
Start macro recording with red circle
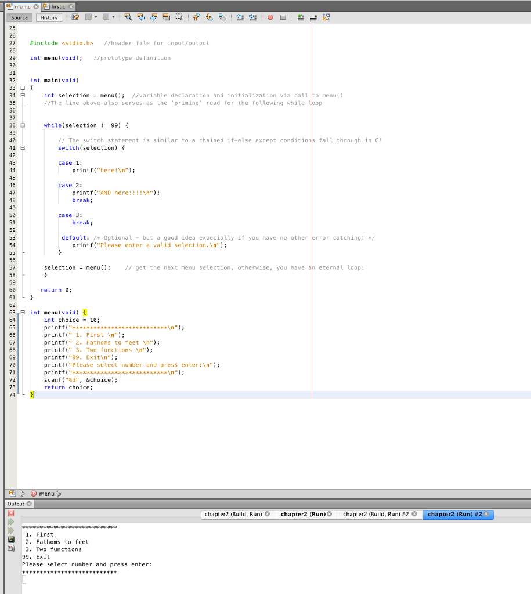pyautogui.click(x=270, y=17)
